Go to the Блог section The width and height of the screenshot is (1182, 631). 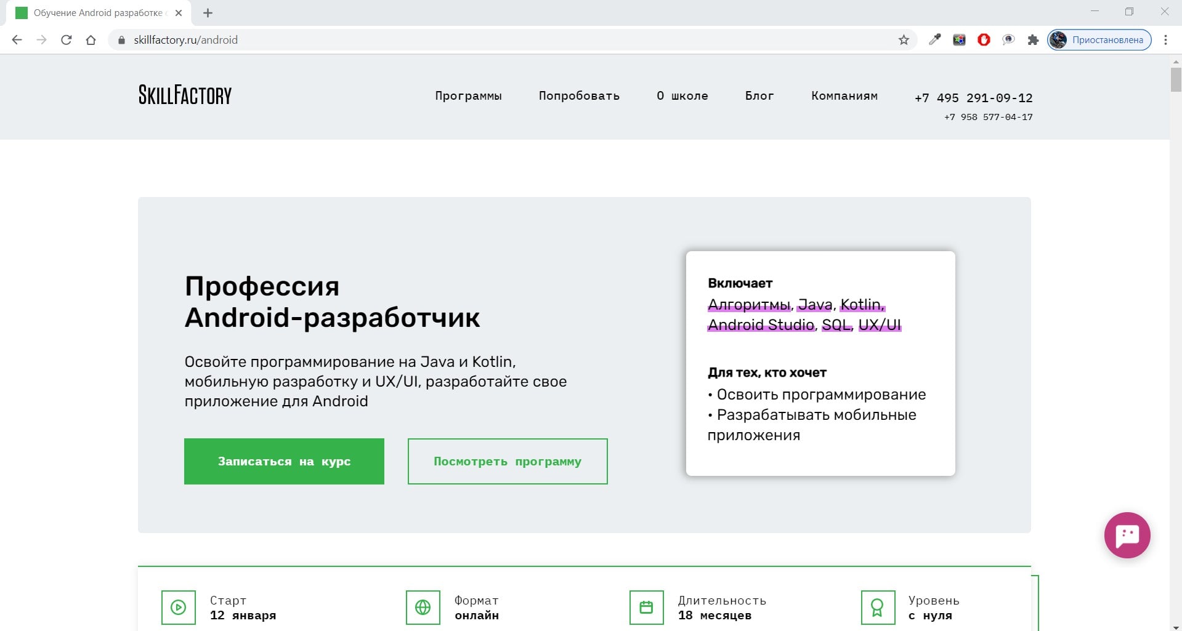pos(759,96)
